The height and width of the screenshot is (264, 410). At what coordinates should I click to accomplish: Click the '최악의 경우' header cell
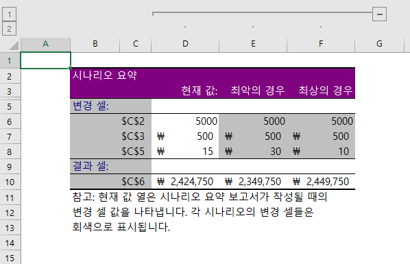tap(258, 91)
